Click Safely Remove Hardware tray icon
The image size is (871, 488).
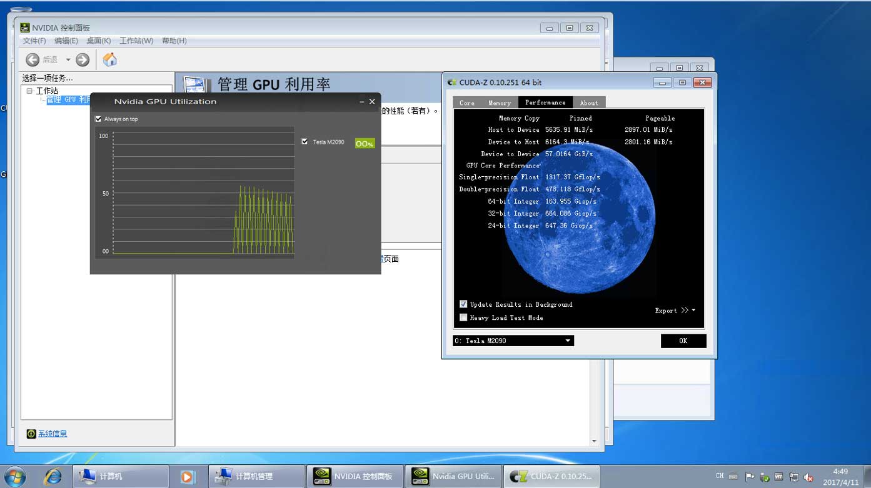[765, 477]
